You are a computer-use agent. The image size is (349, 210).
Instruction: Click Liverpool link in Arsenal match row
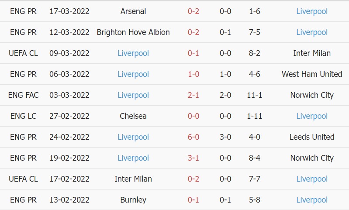(x=311, y=11)
